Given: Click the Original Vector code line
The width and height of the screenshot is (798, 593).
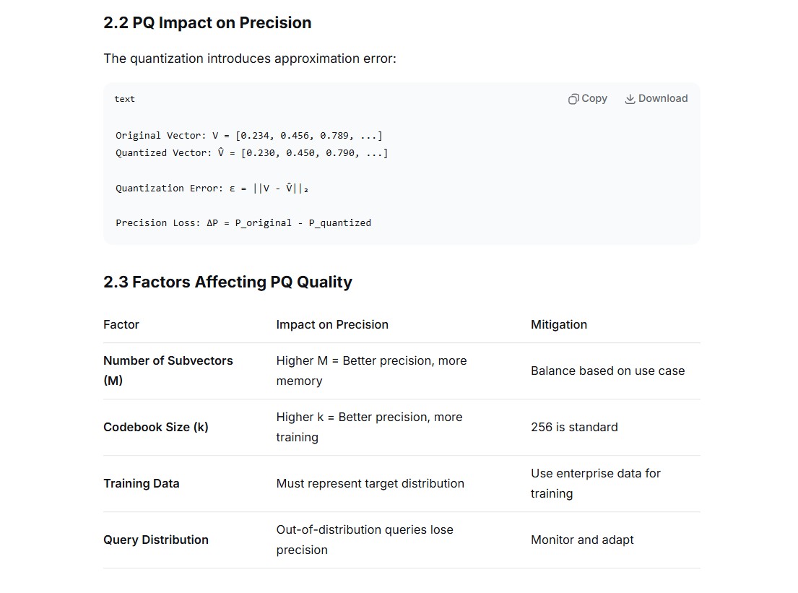Looking at the screenshot, I should 249,135.
